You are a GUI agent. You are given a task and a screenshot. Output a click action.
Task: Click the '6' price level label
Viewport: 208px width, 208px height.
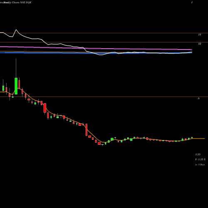pyautogui.click(x=199, y=99)
